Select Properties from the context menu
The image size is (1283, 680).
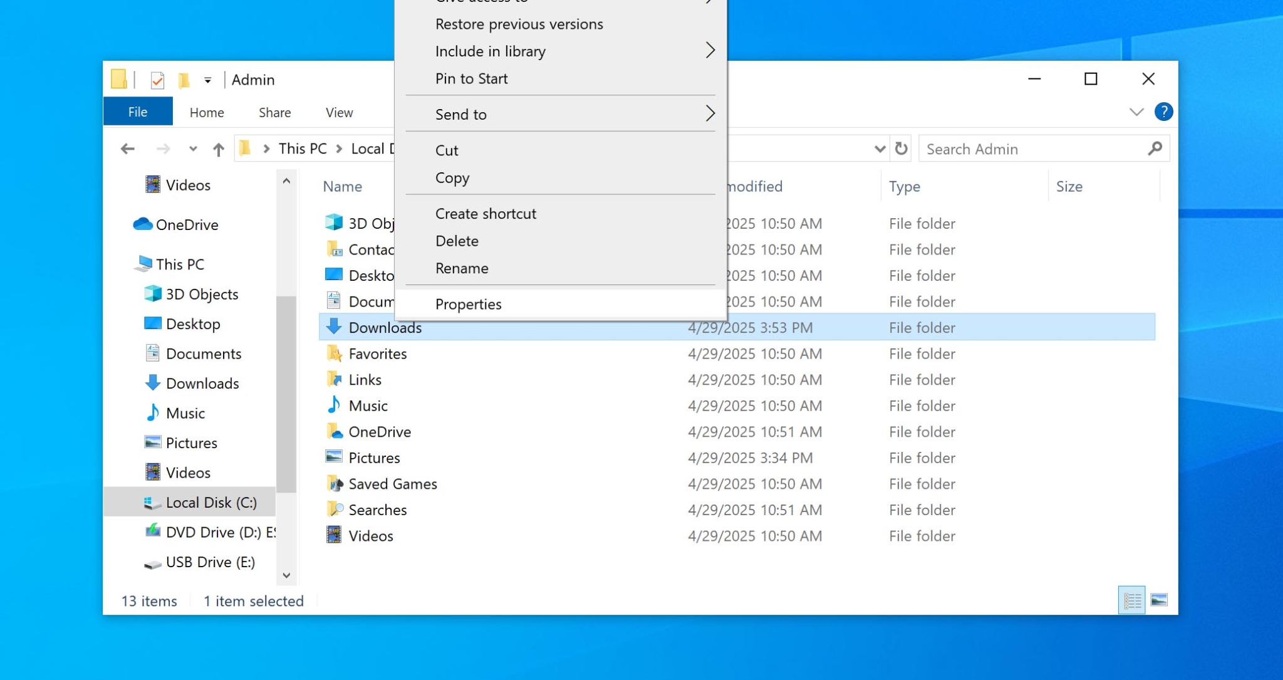468,304
